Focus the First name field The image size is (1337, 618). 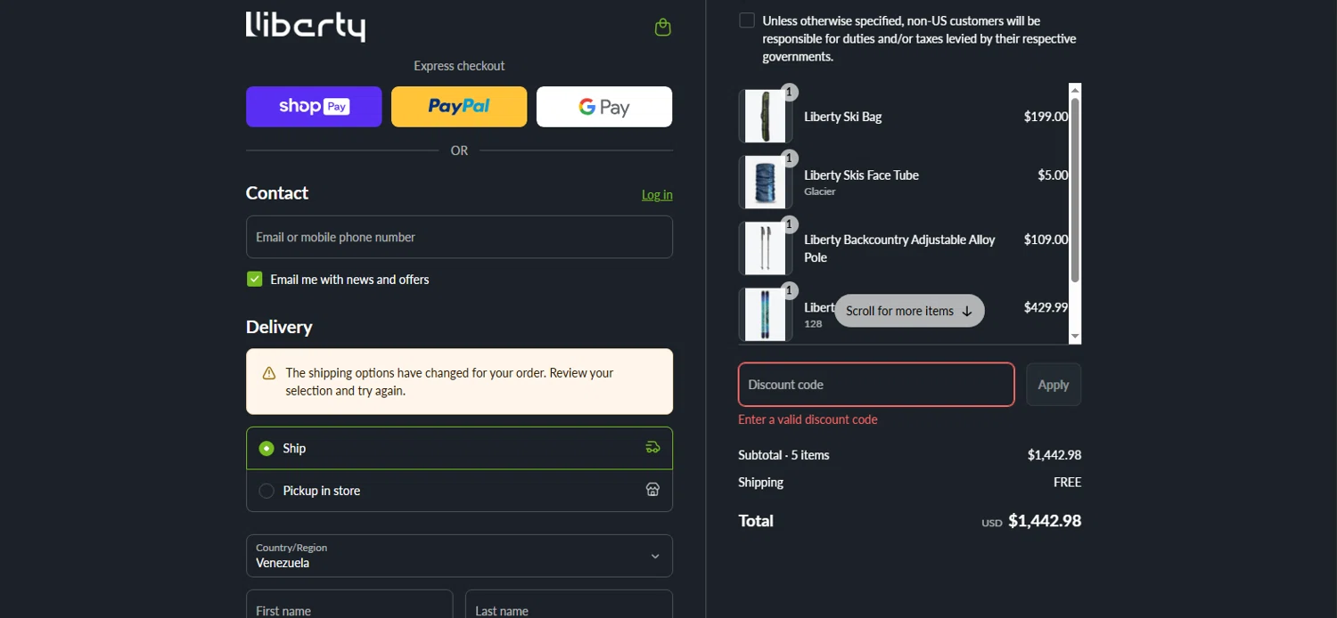coord(349,605)
